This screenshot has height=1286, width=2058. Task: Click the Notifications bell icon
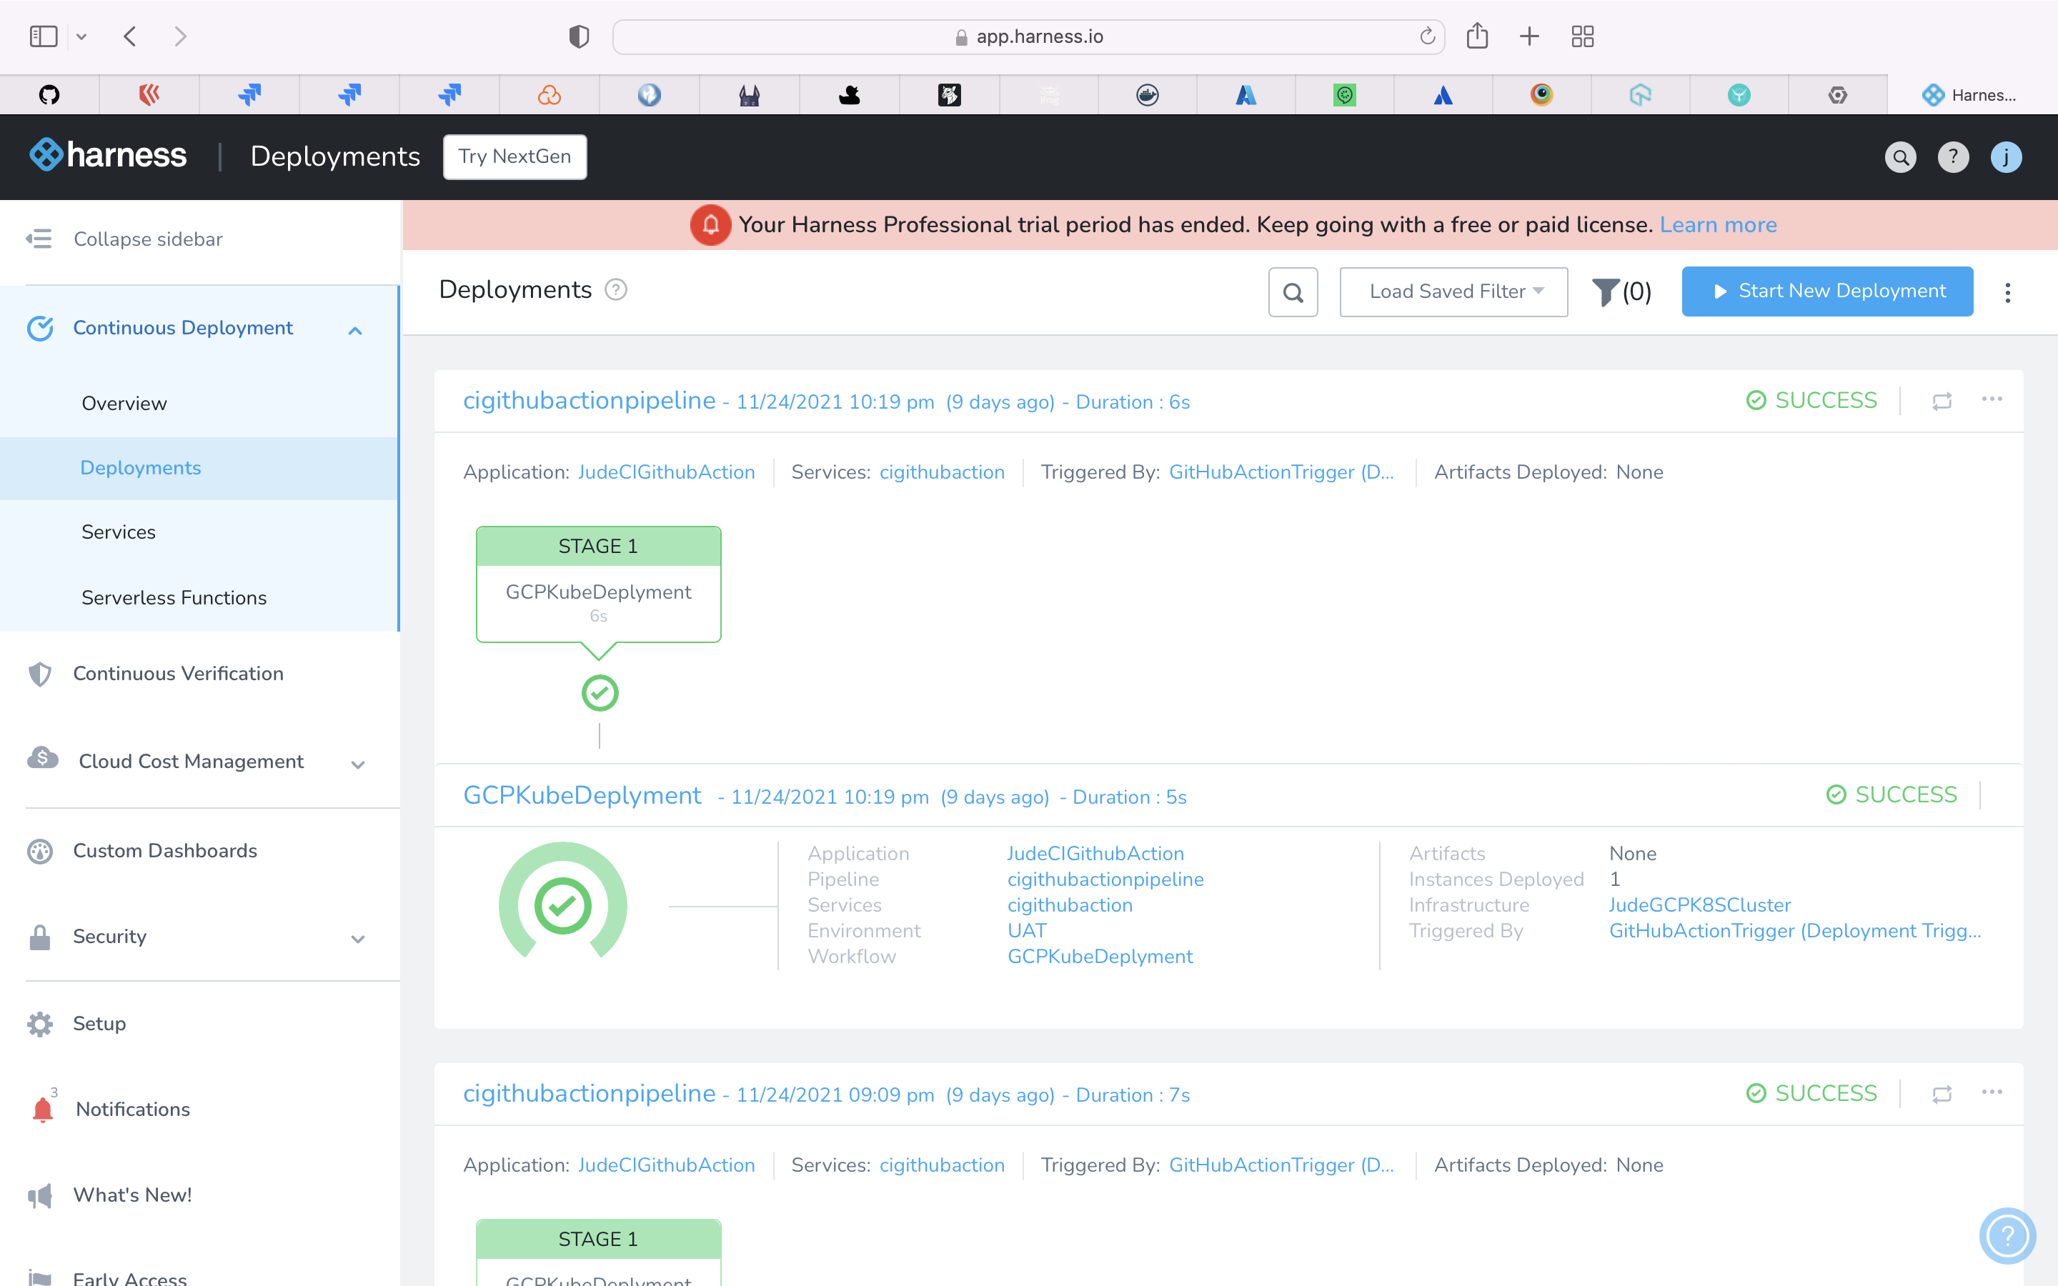click(x=41, y=1109)
